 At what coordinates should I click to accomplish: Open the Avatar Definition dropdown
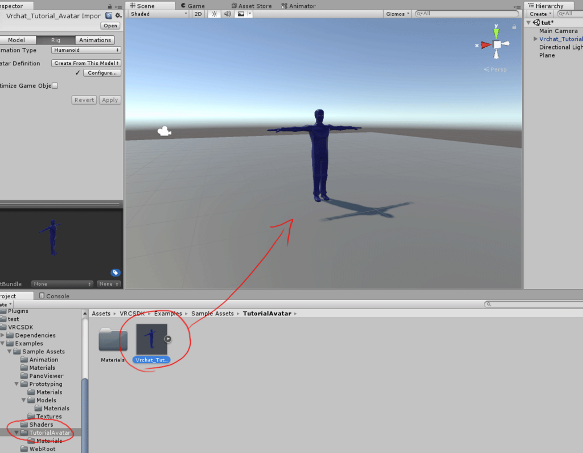pyautogui.click(x=87, y=63)
